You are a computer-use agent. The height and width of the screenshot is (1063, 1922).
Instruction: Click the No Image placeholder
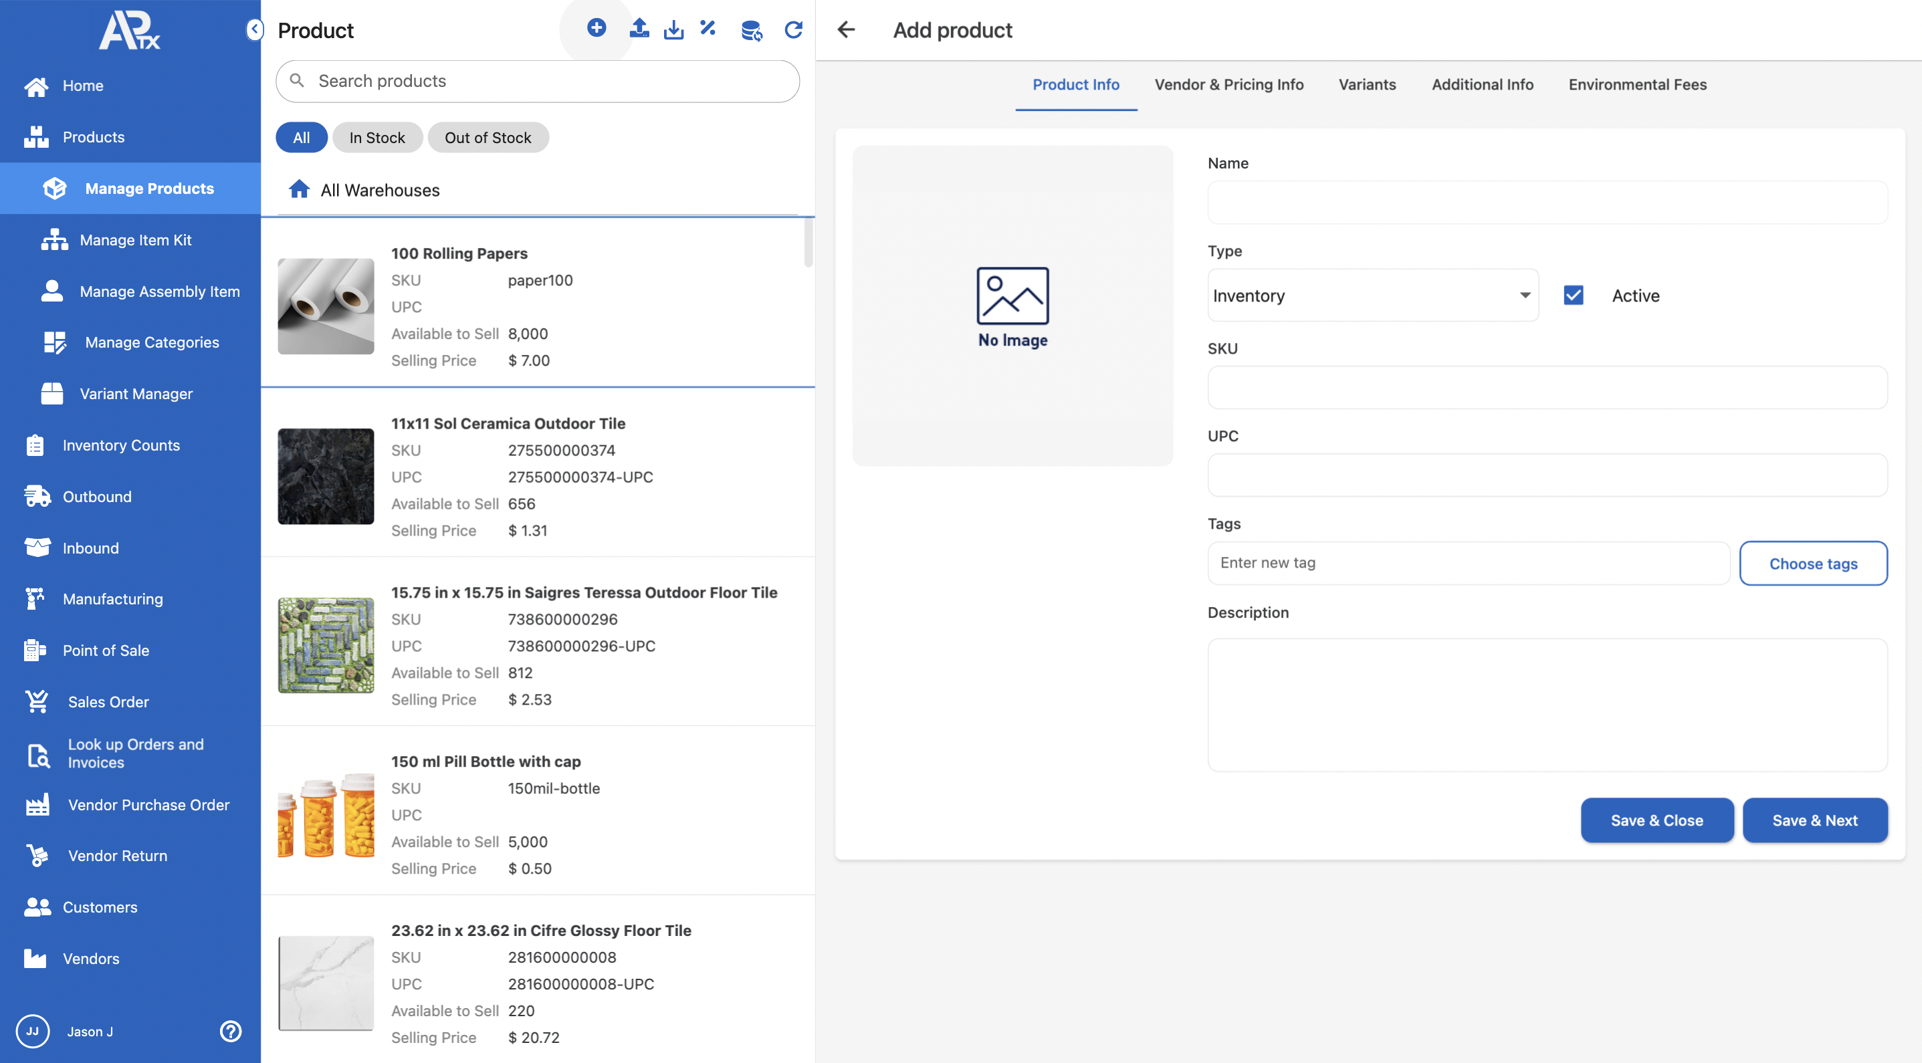tap(1012, 307)
